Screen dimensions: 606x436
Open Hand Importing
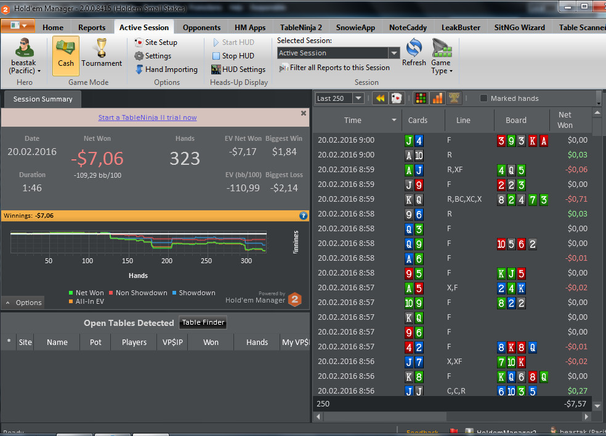coord(166,69)
